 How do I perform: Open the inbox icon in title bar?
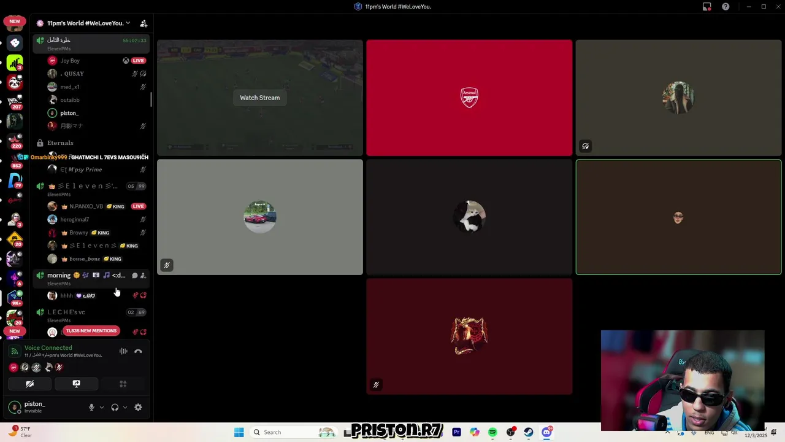pos(706,7)
